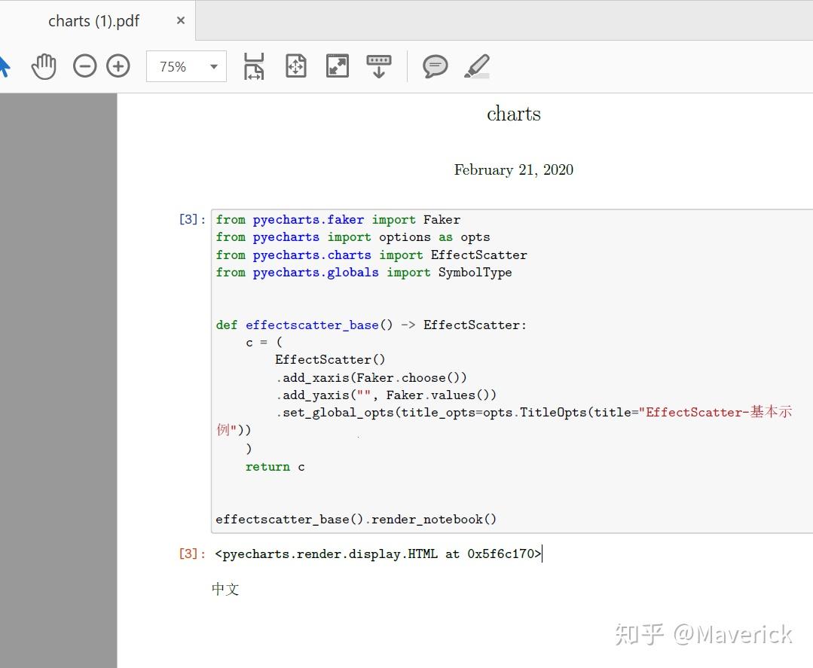Screen dimensions: 813x668
Task: Activate the fit-to-width view icon
Action: 253,66
